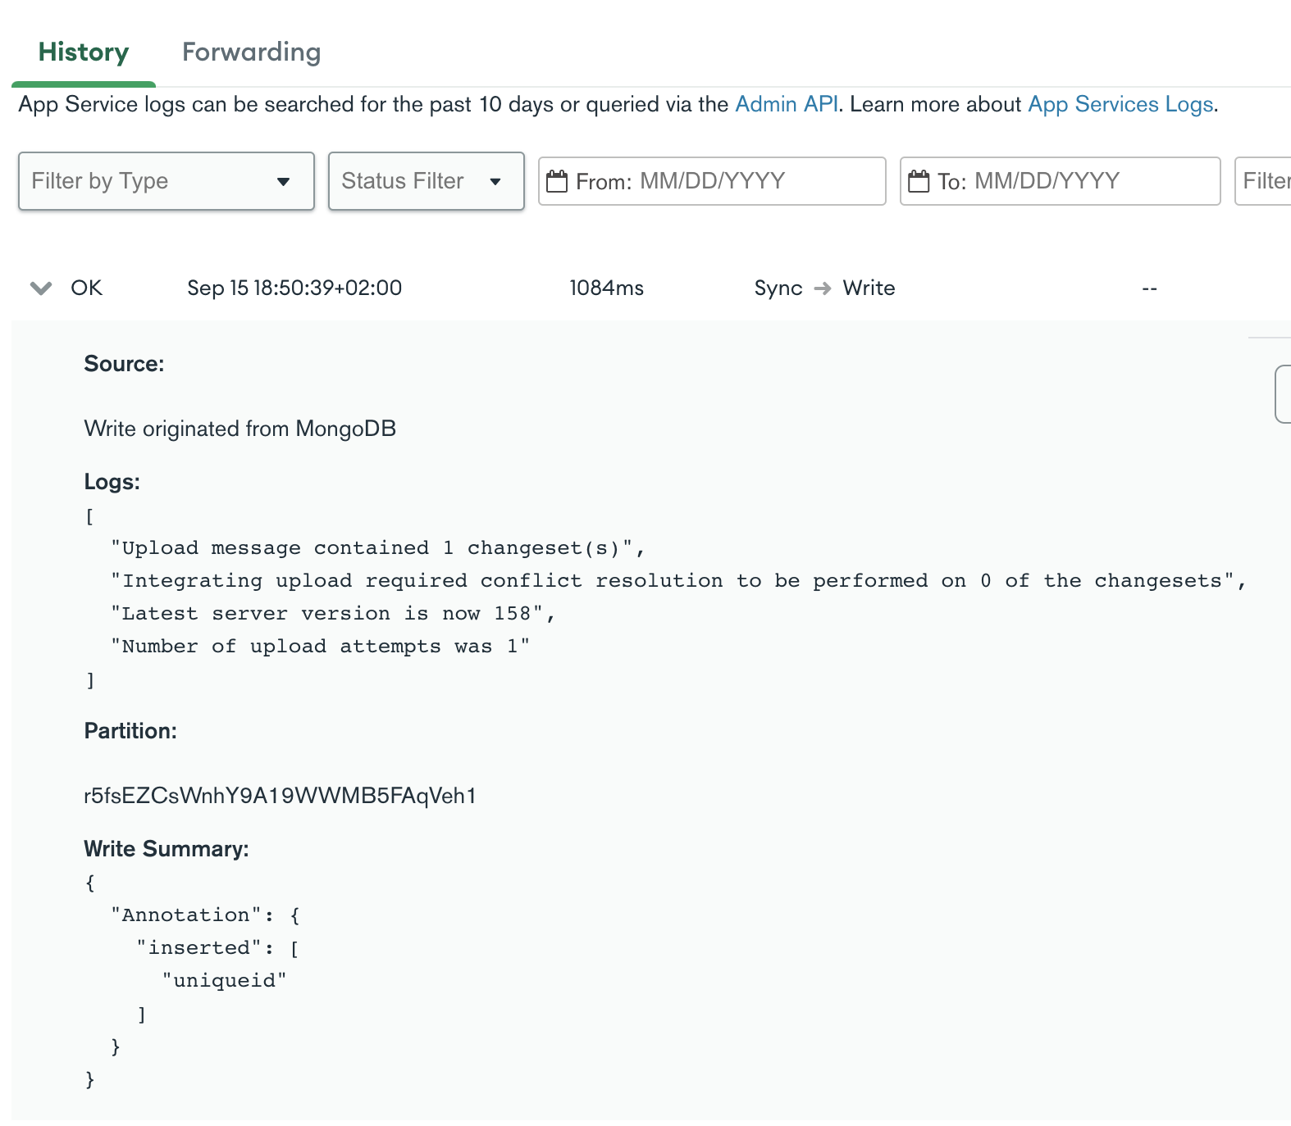Click the arrow icon between Sync and Write
The image size is (1291, 1126).
click(x=823, y=288)
